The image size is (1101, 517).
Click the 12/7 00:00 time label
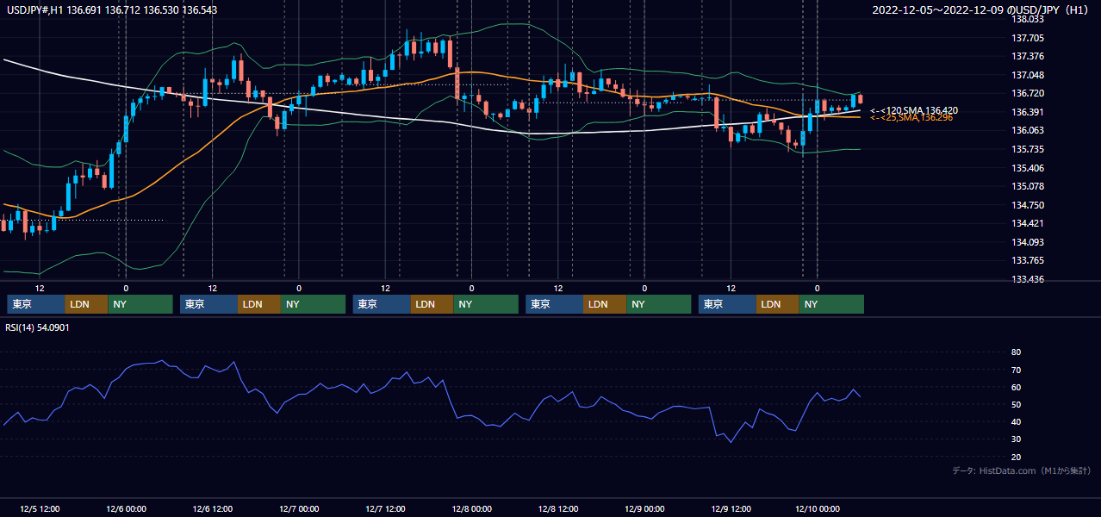299,509
